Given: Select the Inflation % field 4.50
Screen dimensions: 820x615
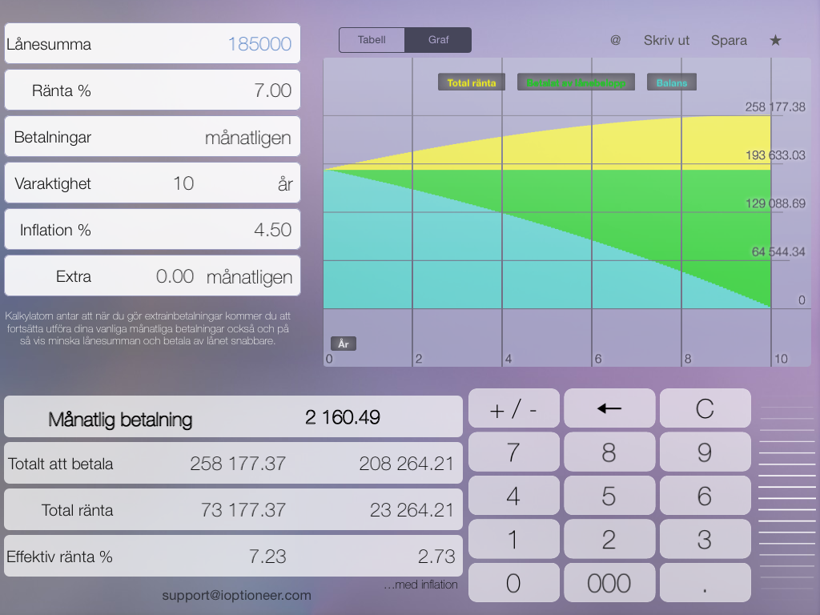Looking at the screenshot, I should tap(272, 230).
